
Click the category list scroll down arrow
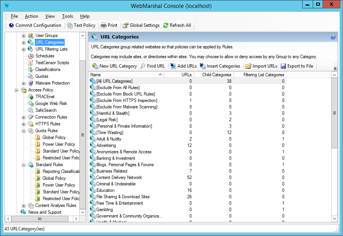(334, 219)
